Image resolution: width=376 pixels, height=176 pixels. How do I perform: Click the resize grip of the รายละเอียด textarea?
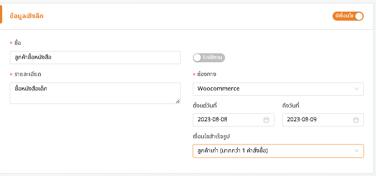178,101
